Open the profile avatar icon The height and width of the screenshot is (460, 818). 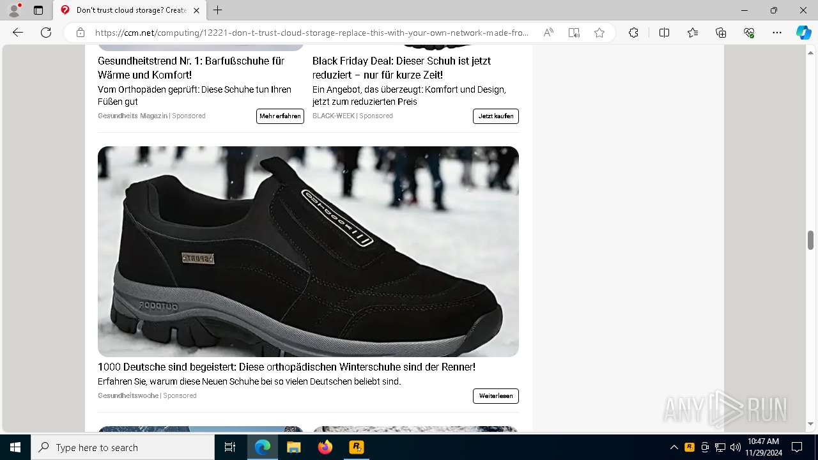pos(14,10)
